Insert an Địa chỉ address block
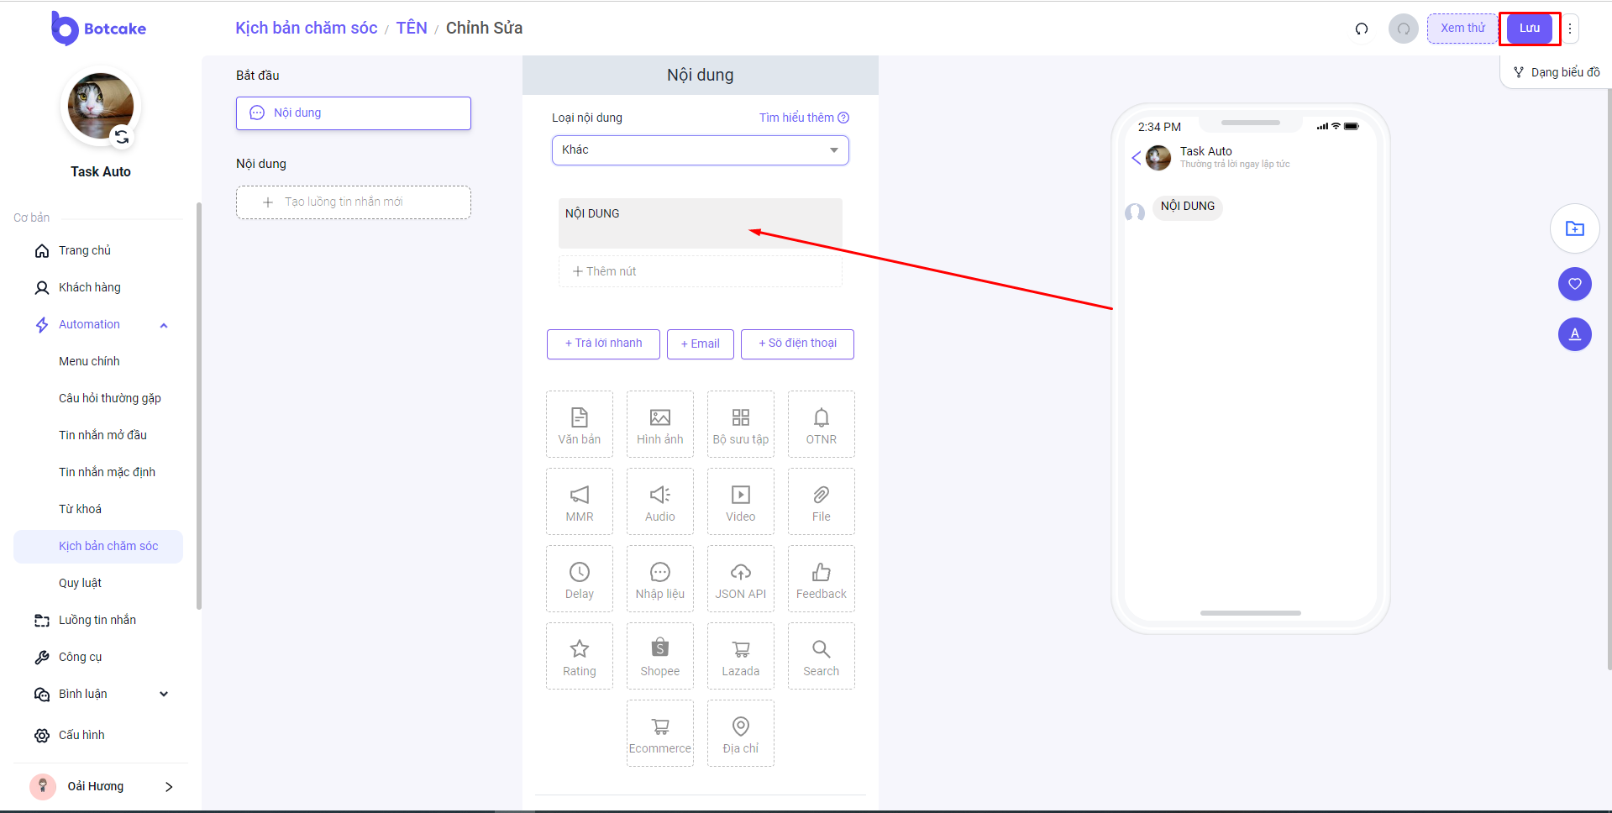Image resolution: width=1612 pixels, height=813 pixels. tap(740, 733)
